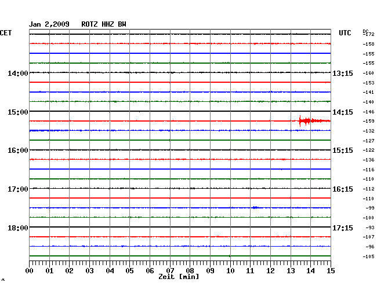Click minute tick label "04"

[x=110, y=271]
